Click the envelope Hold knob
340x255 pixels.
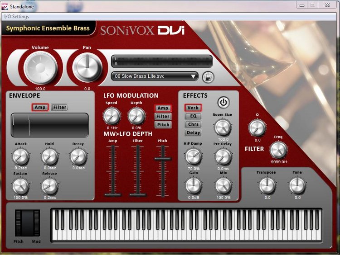pyautogui.click(x=50, y=156)
